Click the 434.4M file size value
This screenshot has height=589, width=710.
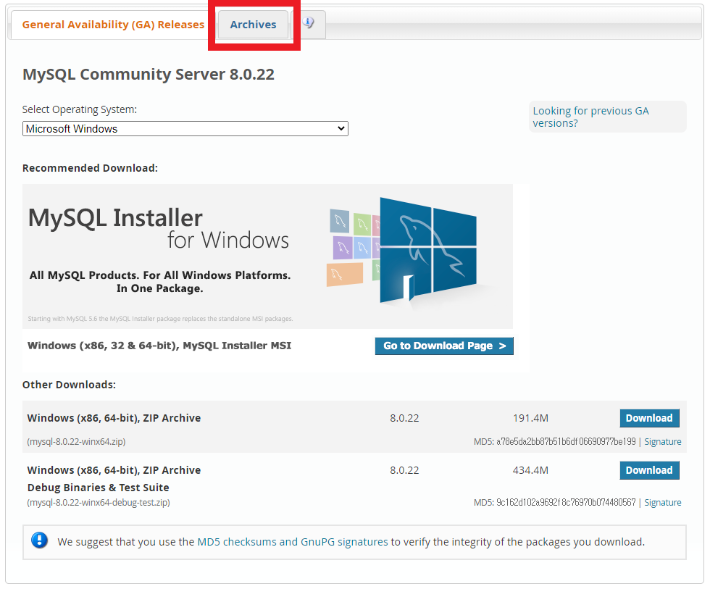pyautogui.click(x=530, y=470)
